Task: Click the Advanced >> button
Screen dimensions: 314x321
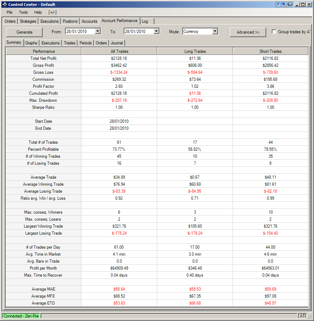Action: click(248, 32)
